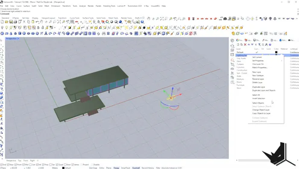Click the camera icon in the top-right toolbar

pos(225,18)
